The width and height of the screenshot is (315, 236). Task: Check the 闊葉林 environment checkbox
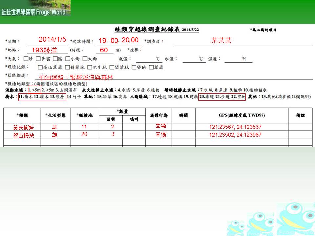112,68
